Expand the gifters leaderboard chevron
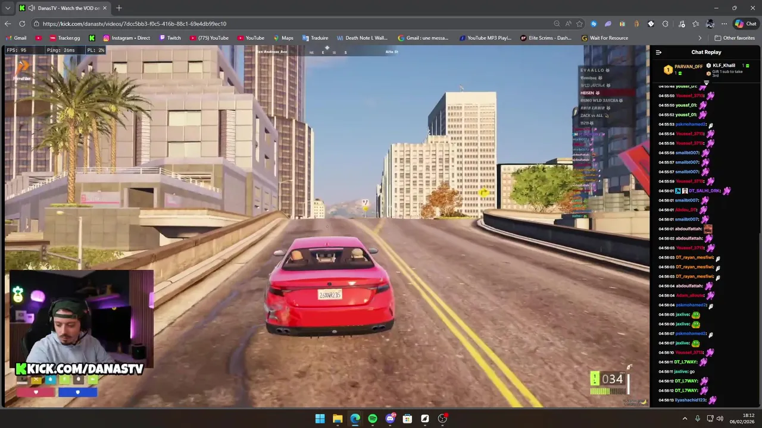The width and height of the screenshot is (762, 428). 707,82
